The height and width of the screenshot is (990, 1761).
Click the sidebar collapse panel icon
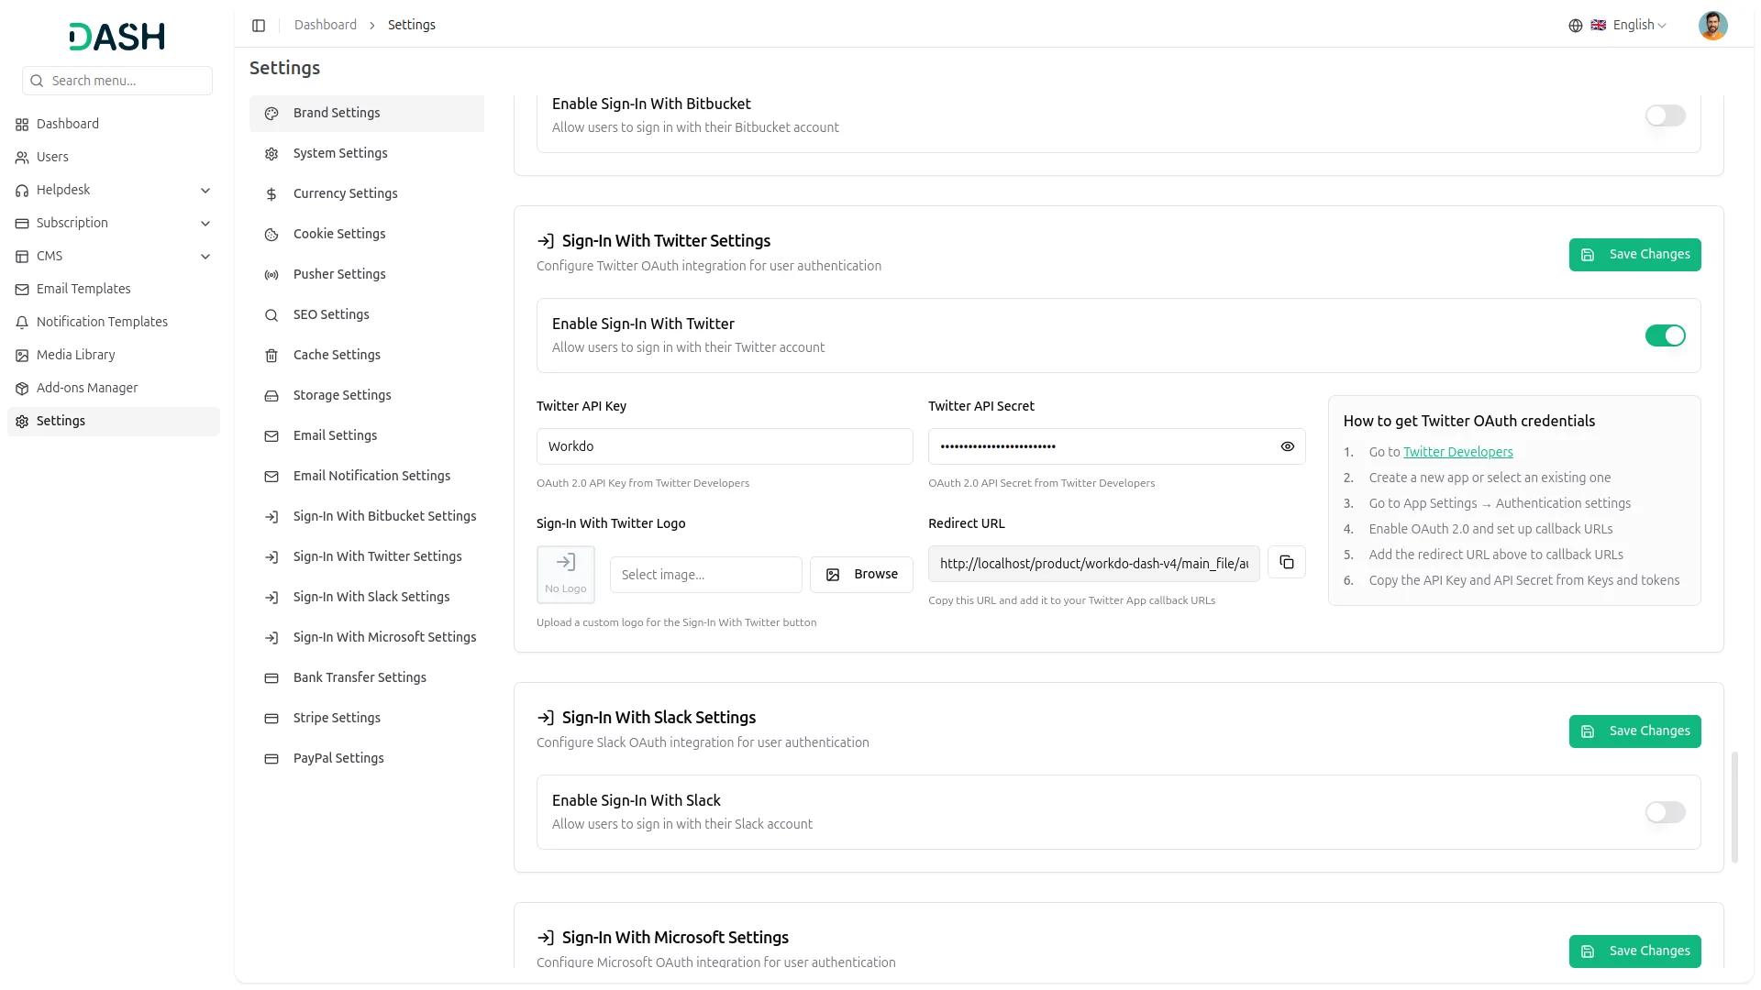[x=259, y=26]
